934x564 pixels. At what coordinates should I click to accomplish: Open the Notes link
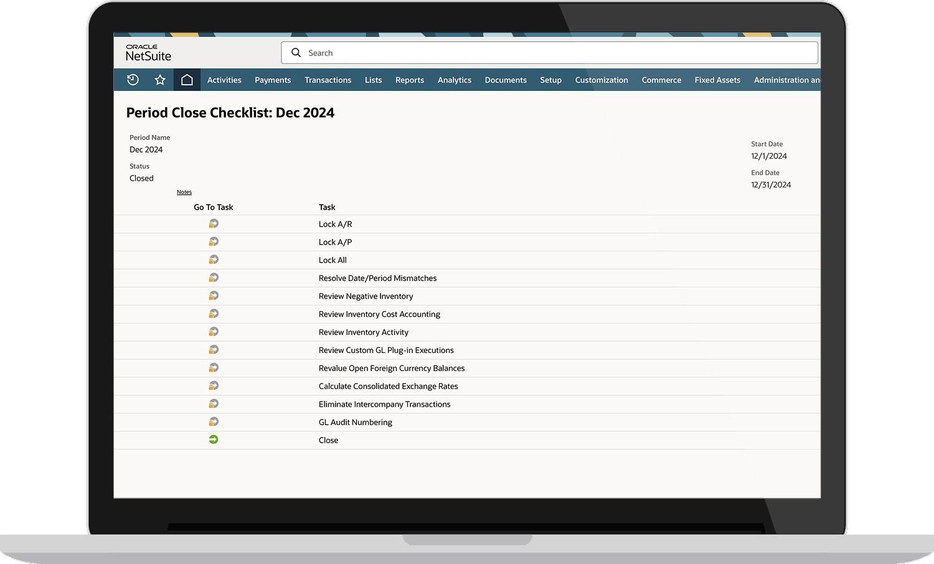(184, 192)
